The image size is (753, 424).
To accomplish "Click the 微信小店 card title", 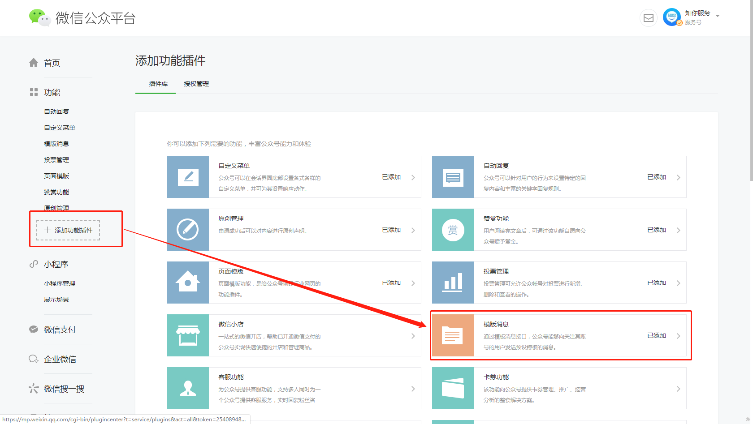I will point(231,324).
